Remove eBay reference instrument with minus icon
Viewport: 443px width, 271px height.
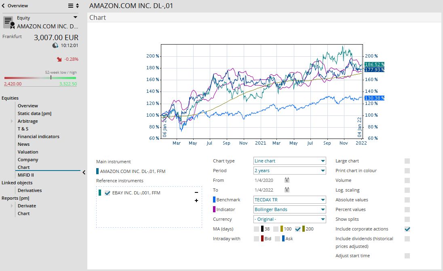click(196, 193)
